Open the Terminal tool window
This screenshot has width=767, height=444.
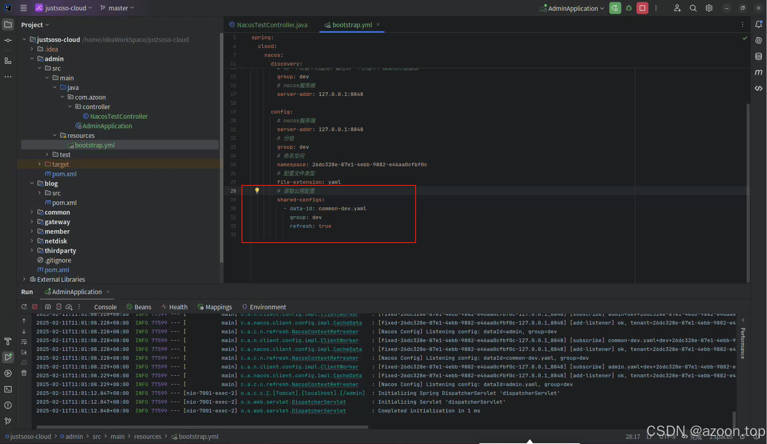[x=8, y=389]
